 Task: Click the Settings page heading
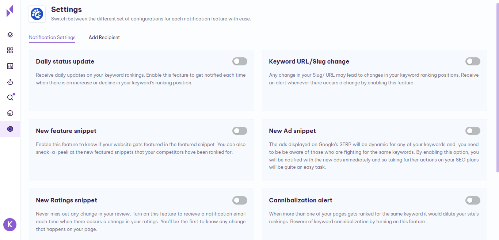(66, 9)
